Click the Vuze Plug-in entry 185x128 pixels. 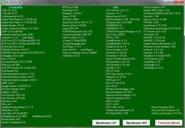tap(86, 50)
